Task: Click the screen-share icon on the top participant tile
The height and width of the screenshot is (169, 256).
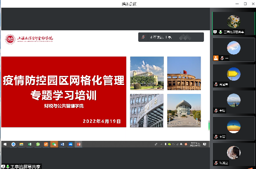Action: 215,32
